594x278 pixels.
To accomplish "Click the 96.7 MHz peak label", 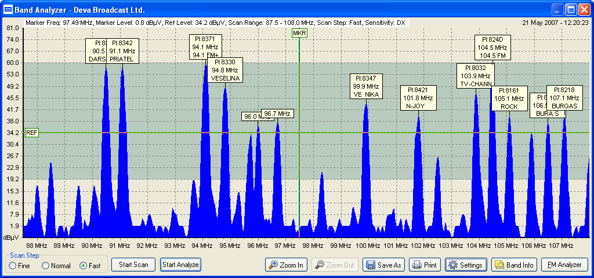I will 277,114.
